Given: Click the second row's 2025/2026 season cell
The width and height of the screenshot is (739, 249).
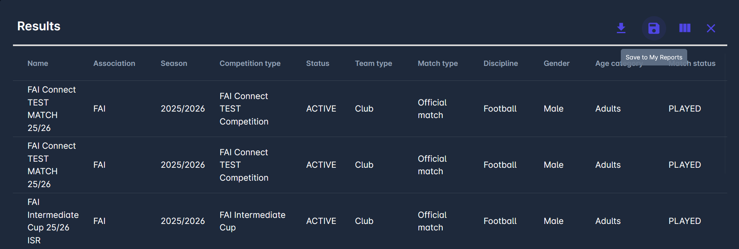Looking at the screenshot, I should 183,165.
